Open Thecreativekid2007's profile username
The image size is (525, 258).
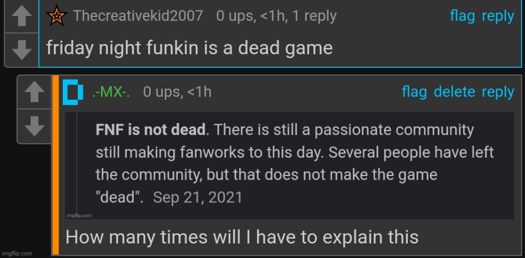click(138, 16)
